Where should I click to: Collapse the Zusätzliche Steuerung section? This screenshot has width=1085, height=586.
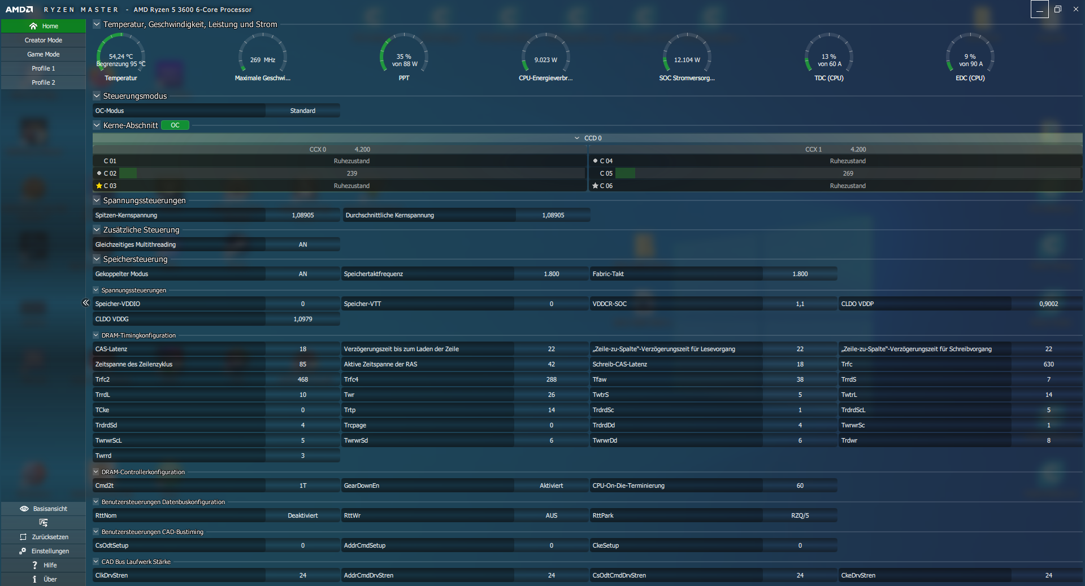pos(97,230)
